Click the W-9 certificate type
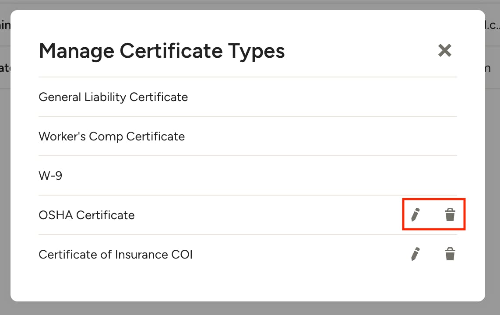This screenshot has height=315, width=500. (x=50, y=175)
